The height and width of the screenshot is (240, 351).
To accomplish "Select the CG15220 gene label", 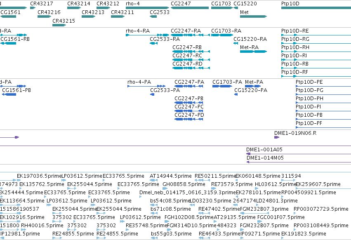I will pyautogui.click(x=245, y=4).
